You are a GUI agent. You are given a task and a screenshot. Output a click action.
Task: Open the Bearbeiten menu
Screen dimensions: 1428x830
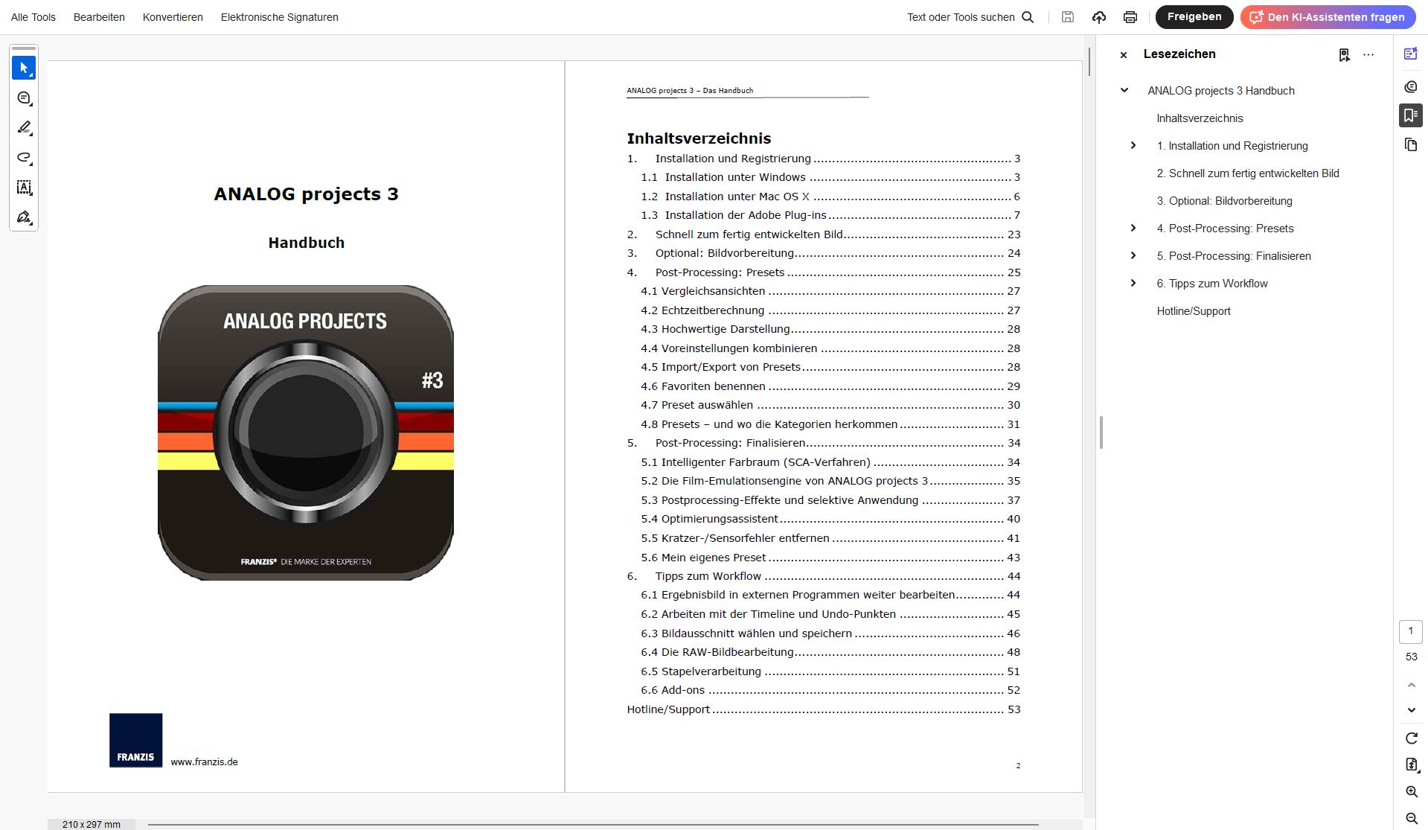[99, 17]
